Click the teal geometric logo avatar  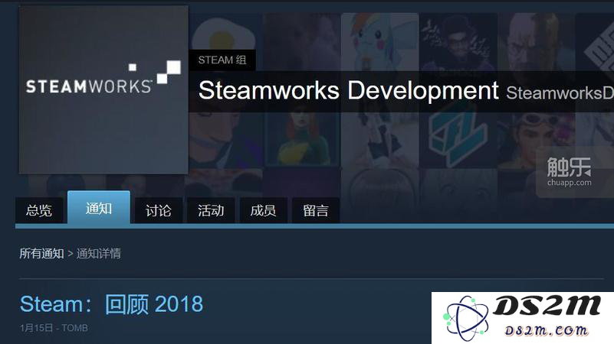click(x=458, y=138)
